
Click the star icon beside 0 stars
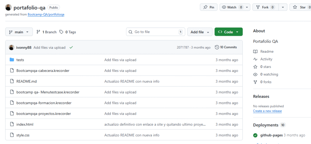(255, 67)
